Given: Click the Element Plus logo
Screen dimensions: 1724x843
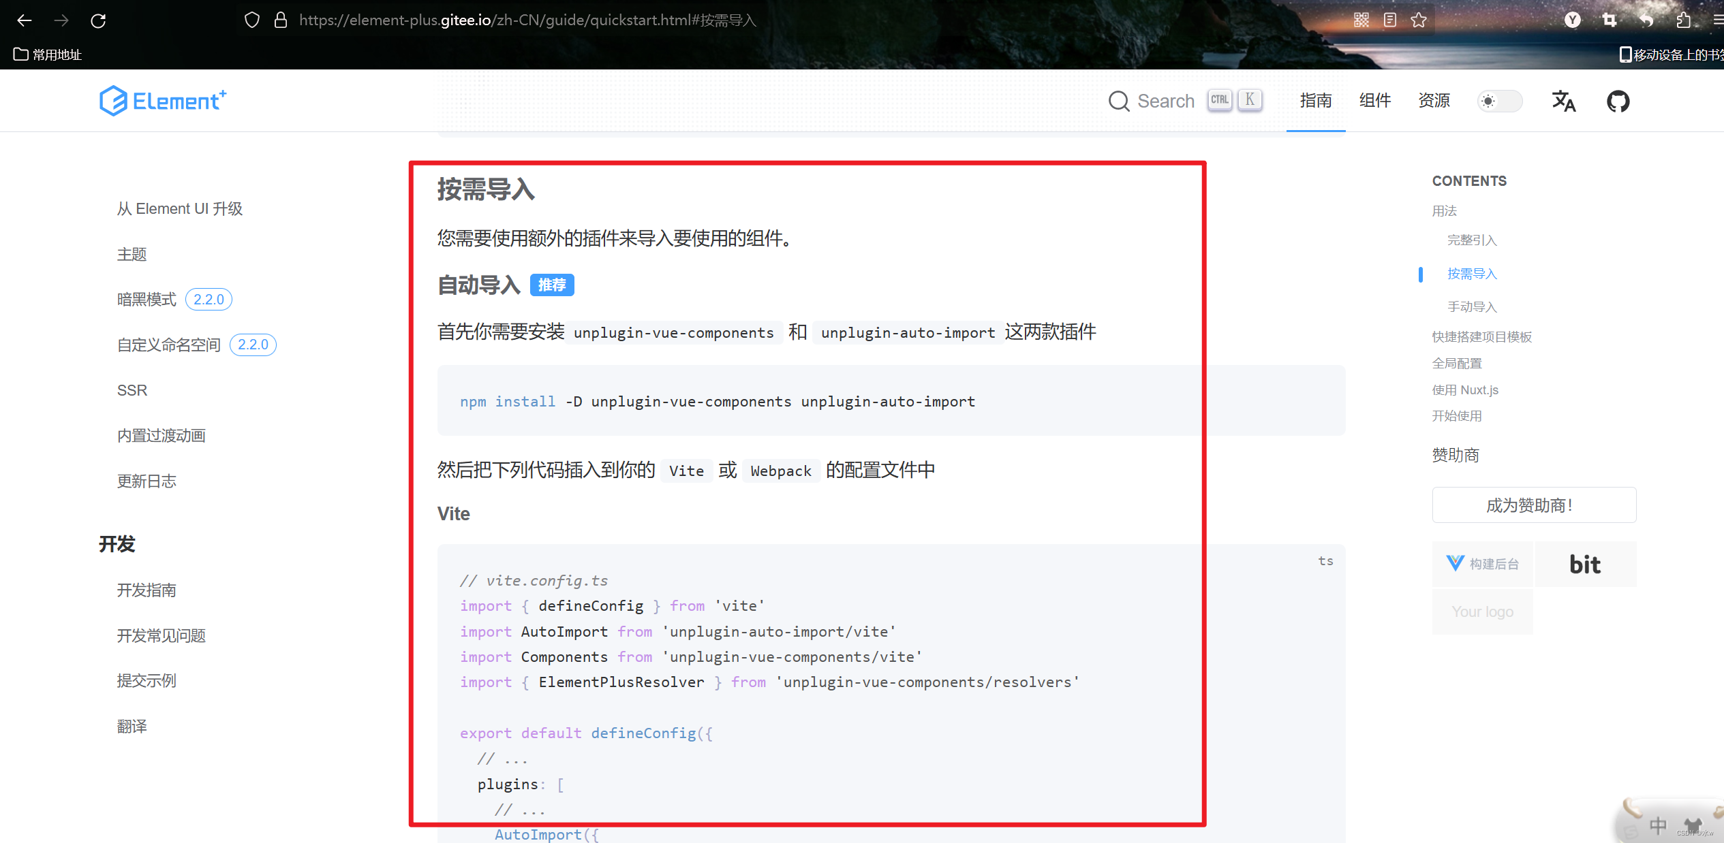Looking at the screenshot, I should [x=163, y=101].
